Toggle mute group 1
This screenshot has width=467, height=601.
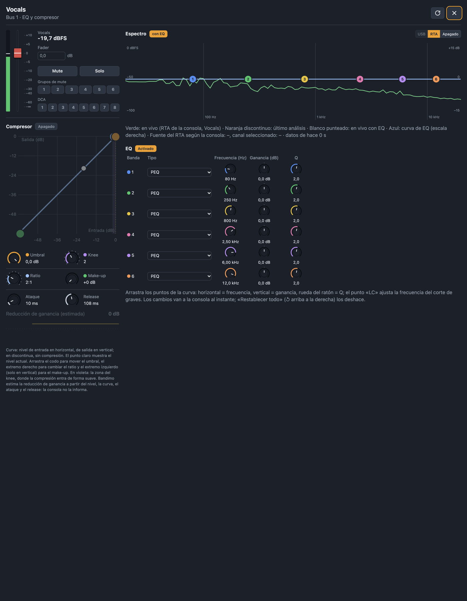coord(44,89)
